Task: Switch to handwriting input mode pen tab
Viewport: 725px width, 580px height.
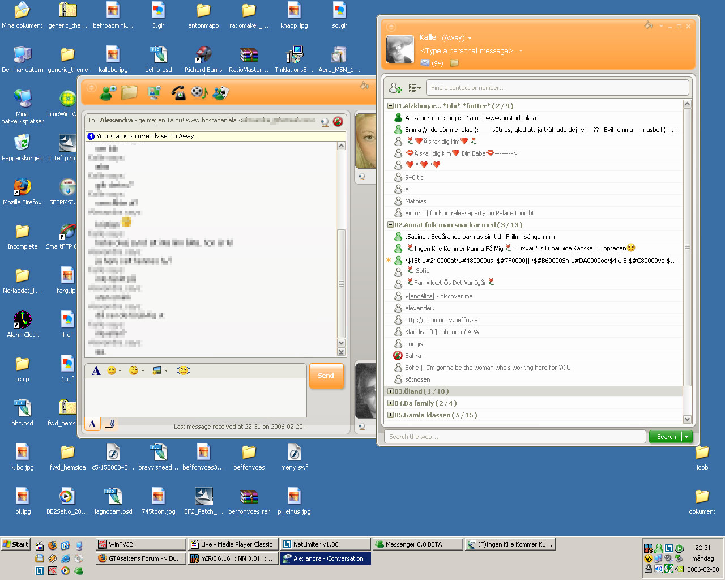Action: 110,424
